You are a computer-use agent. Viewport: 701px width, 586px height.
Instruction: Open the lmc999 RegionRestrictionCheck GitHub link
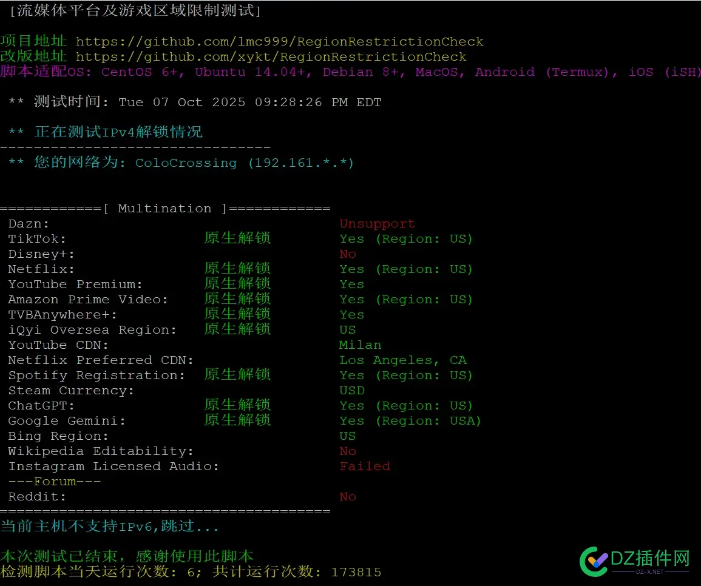tap(279, 42)
